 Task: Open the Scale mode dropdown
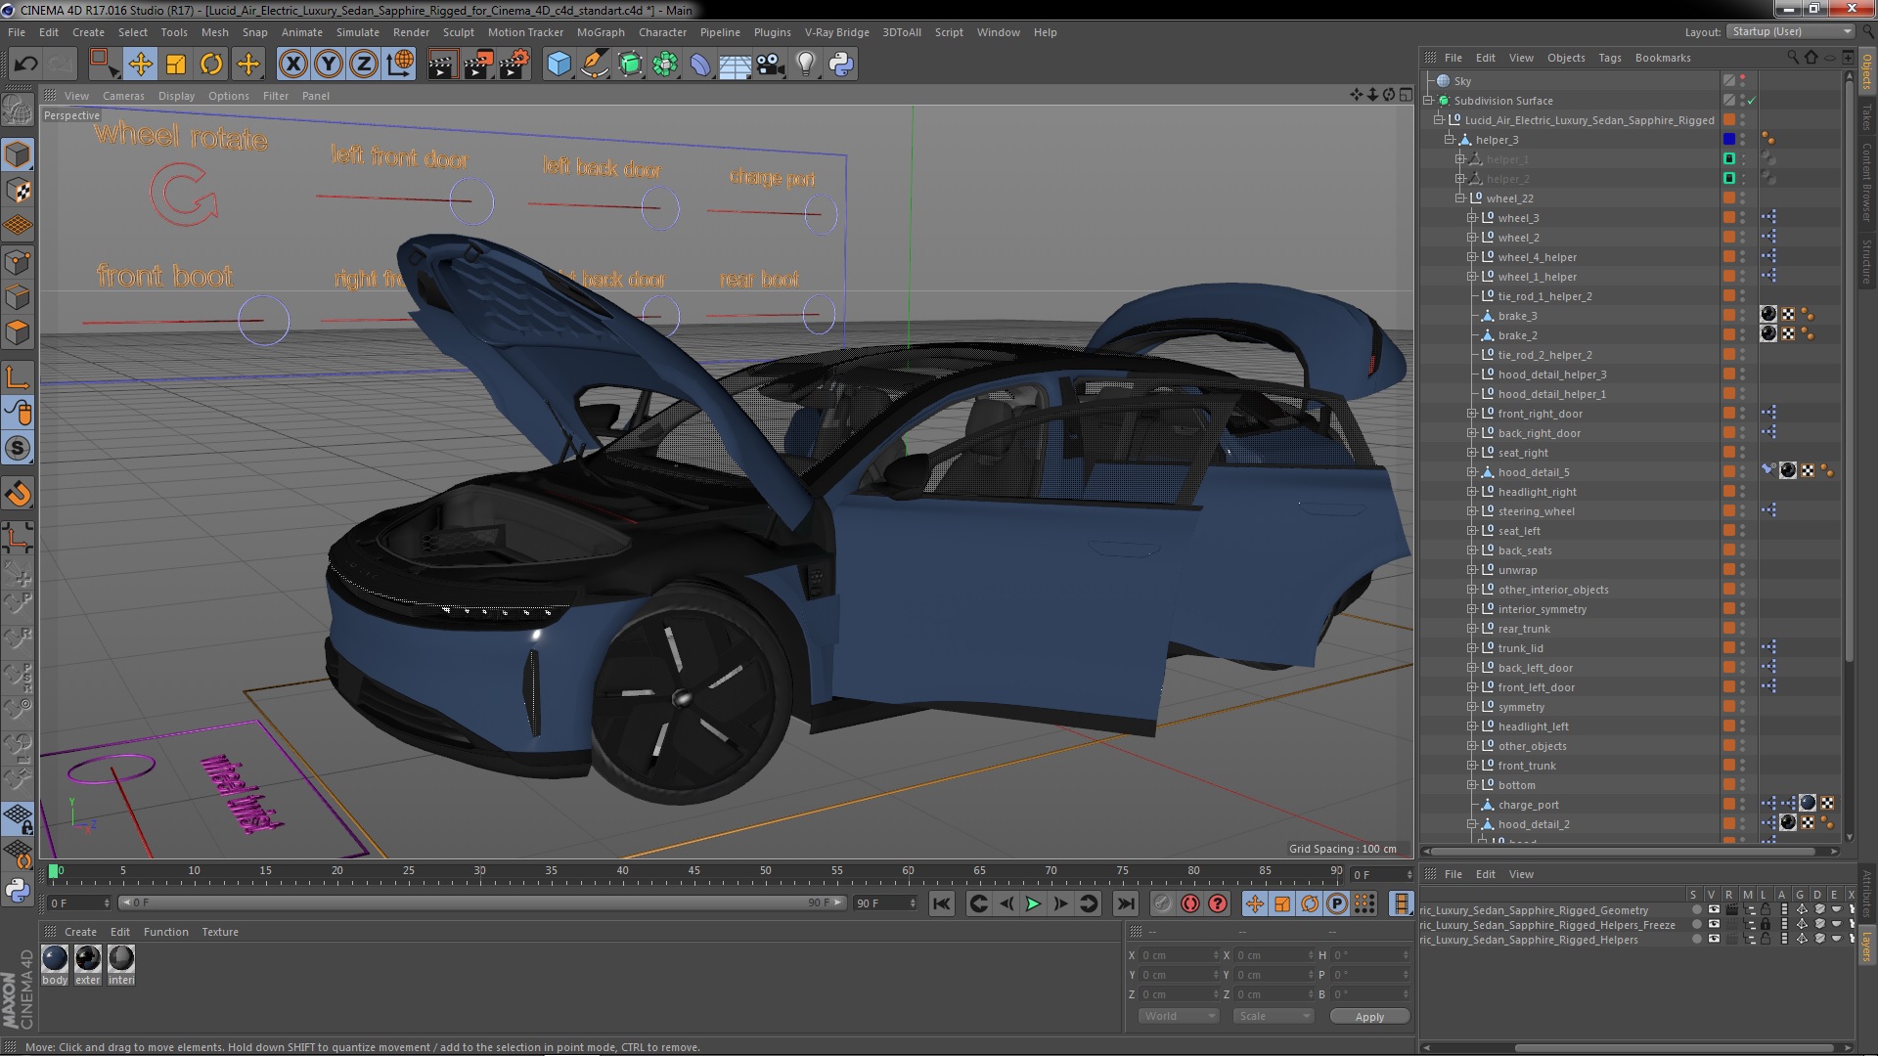point(1273,1017)
